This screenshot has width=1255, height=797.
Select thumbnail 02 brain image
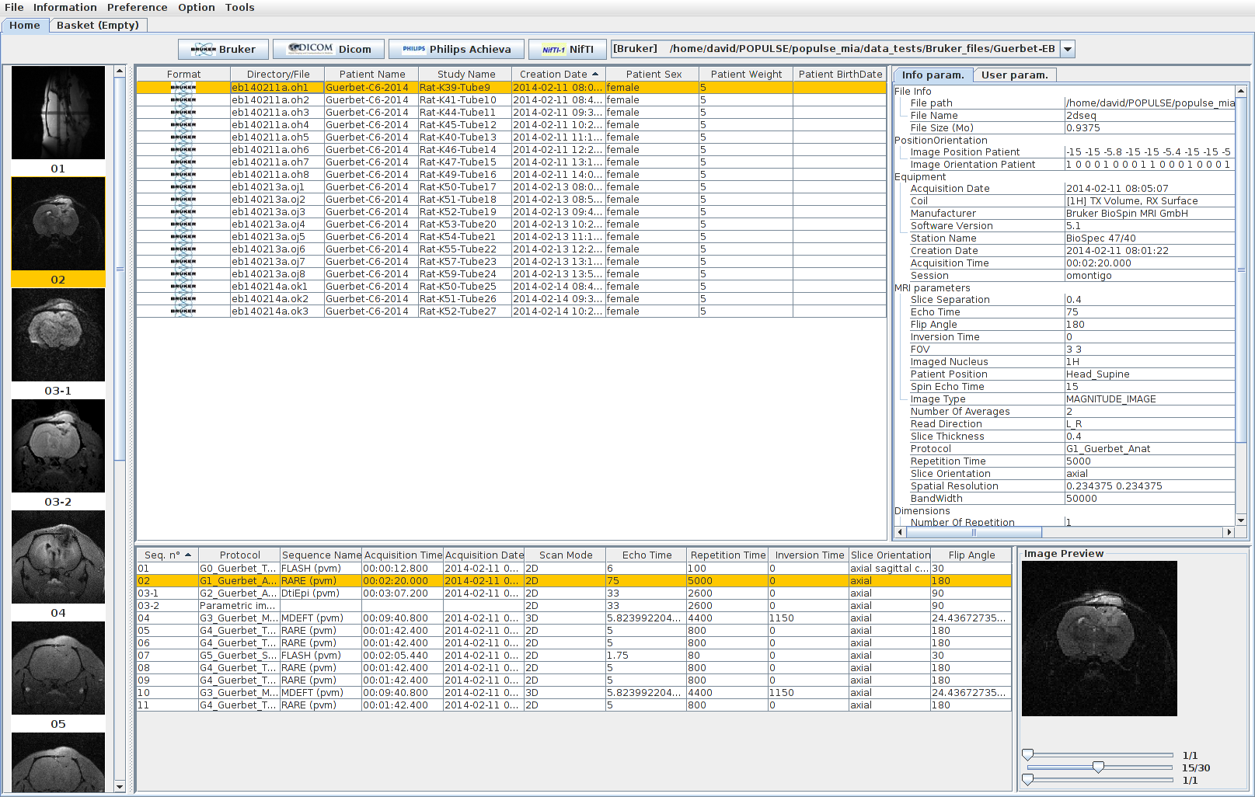[x=58, y=224]
